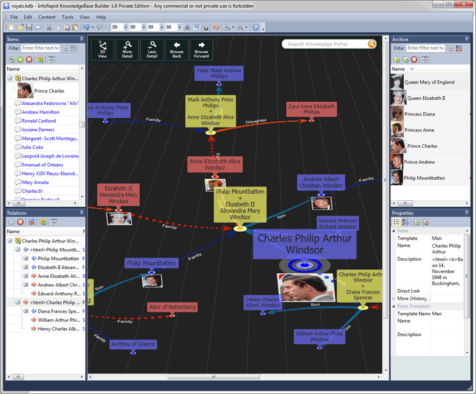Open the Tools menu

pos(68,17)
